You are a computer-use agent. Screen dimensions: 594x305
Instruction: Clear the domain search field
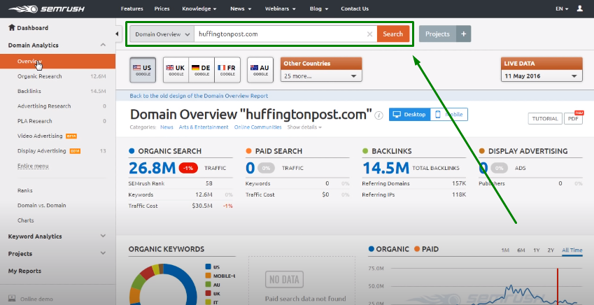369,34
